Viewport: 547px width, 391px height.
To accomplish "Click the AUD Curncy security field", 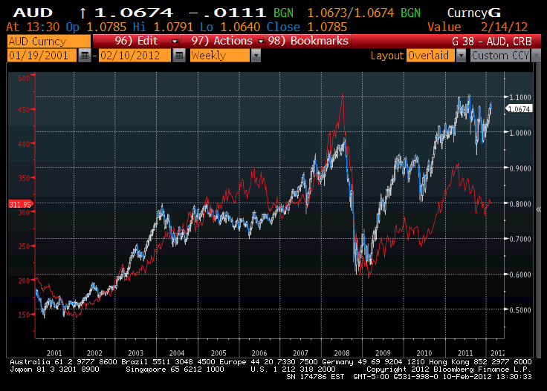I will click(48, 41).
